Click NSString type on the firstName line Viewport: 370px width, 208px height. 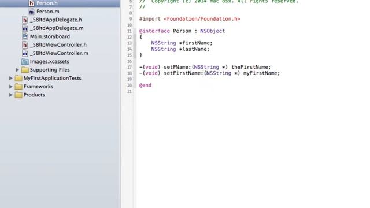point(164,43)
